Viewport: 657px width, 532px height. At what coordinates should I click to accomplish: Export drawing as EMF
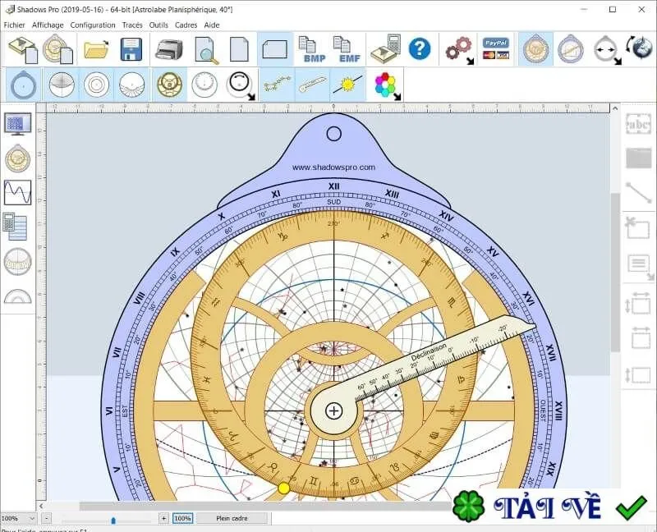click(347, 50)
